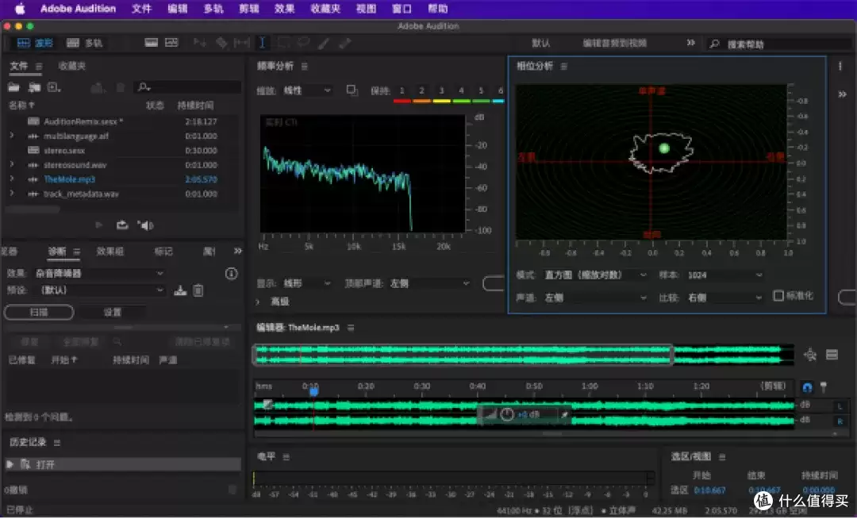Screen dimensions: 857x519
Task: Save the effect preset icon
Action: point(180,290)
